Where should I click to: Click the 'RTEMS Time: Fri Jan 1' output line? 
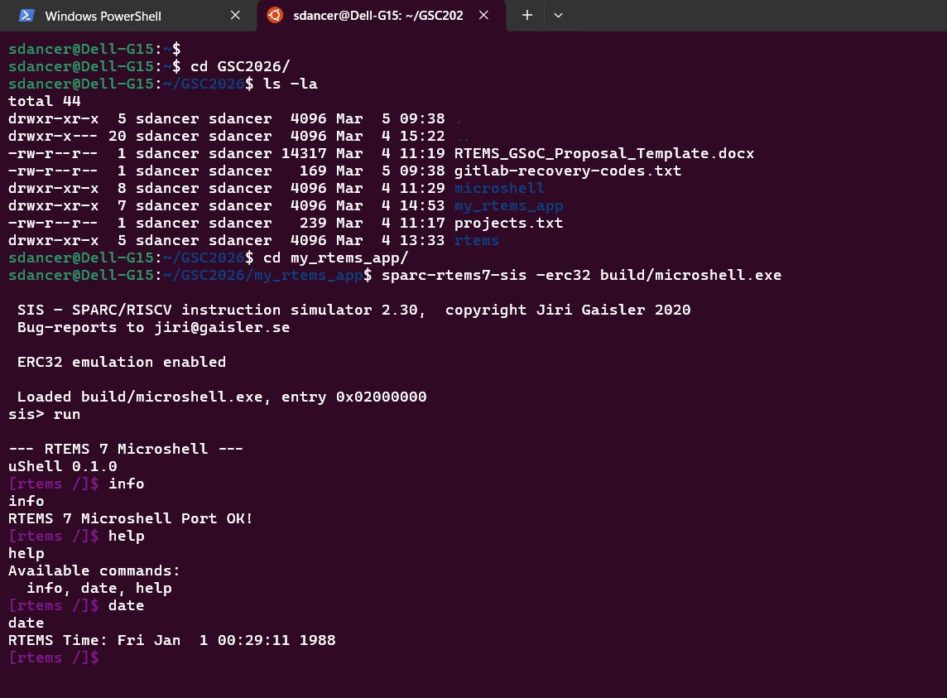tap(171, 640)
